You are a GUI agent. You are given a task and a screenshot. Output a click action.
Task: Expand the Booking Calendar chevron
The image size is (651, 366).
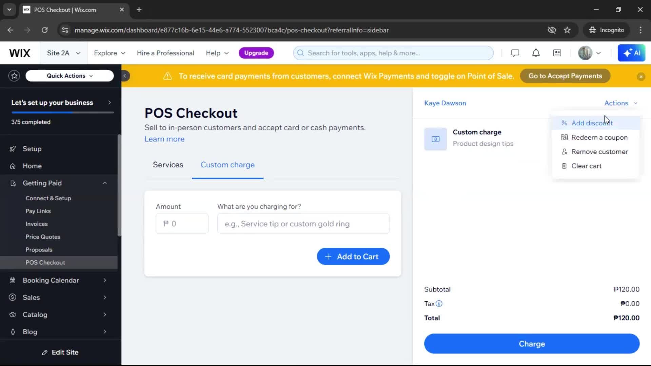(x=104, y=280)
